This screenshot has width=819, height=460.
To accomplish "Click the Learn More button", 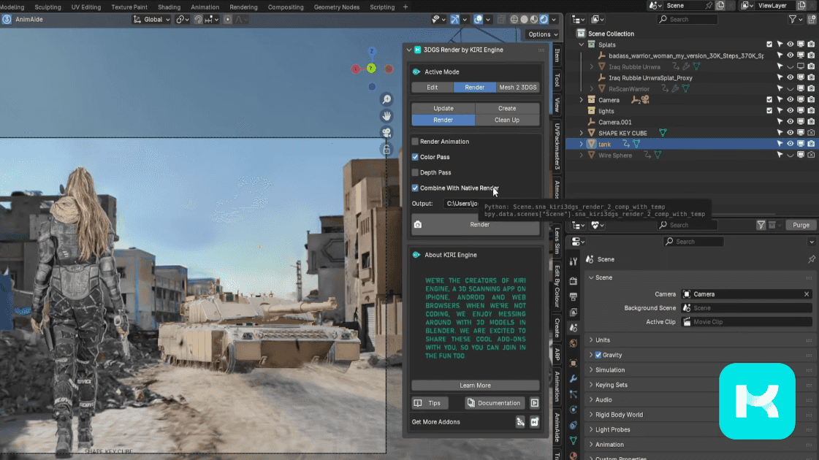I will 475,386.
